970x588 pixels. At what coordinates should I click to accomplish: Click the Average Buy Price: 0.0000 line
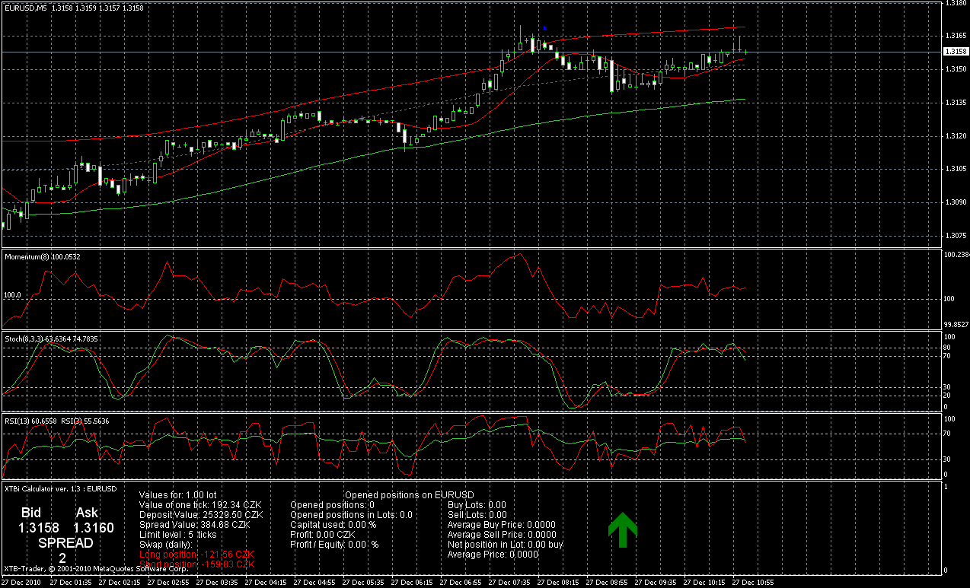502,525
